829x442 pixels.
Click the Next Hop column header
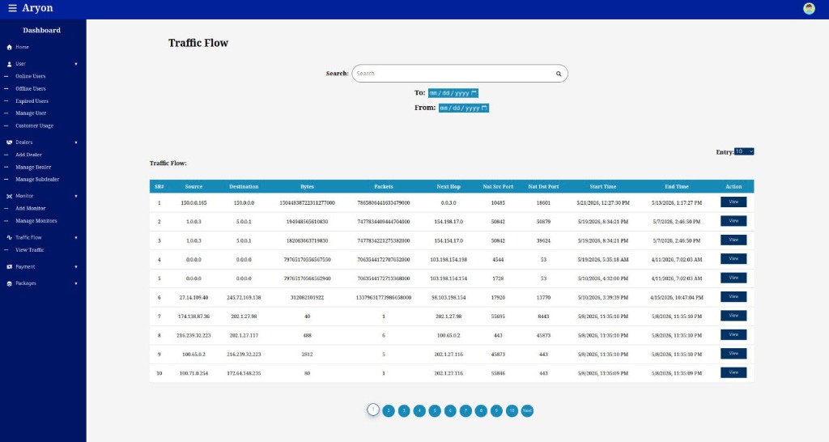click(449, 187)
